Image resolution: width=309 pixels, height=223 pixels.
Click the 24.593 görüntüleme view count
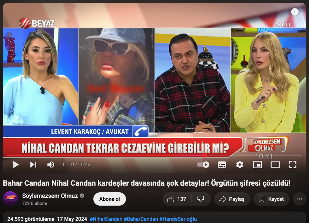[31, 219]
